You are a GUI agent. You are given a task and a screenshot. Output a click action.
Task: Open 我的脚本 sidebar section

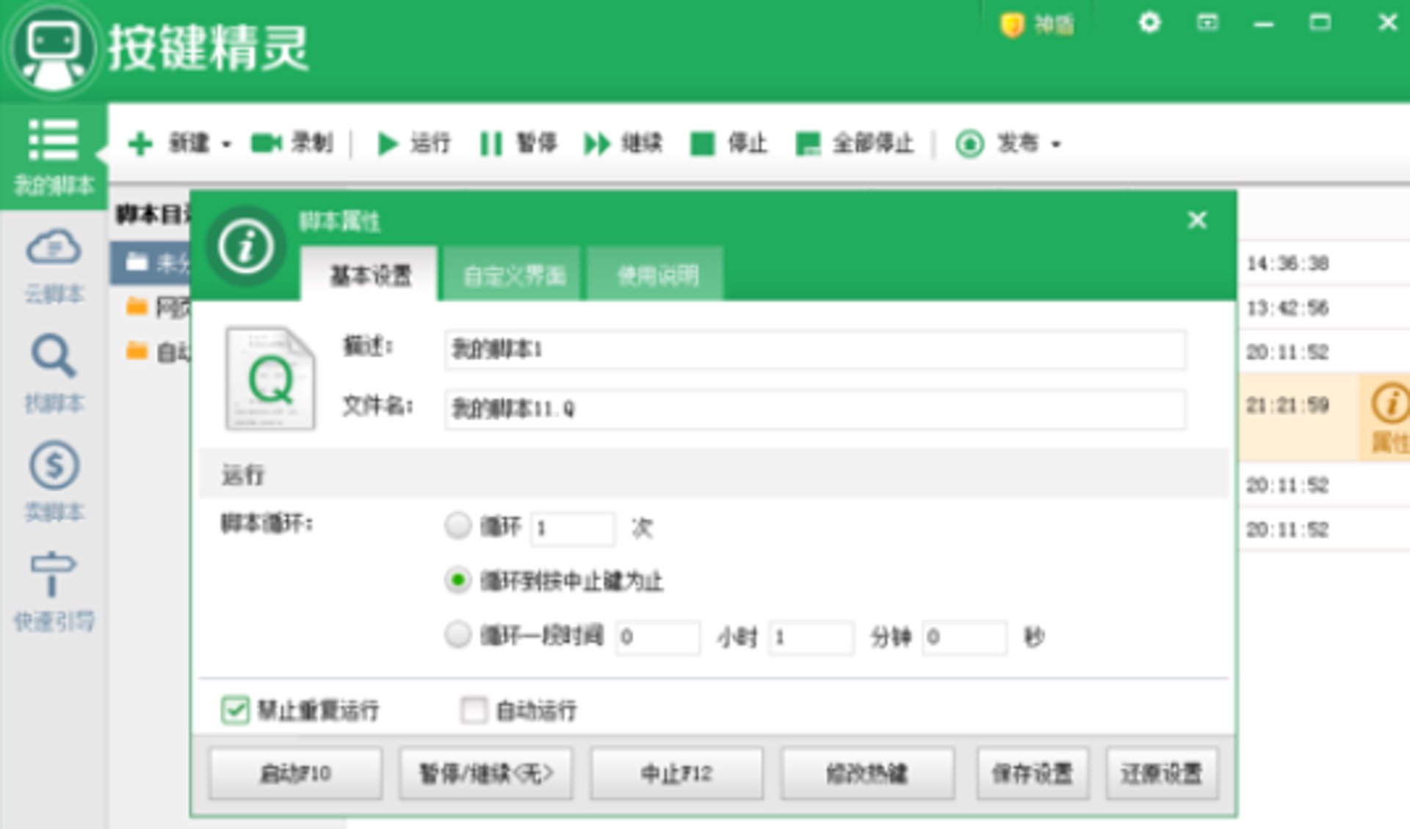[53, 157]
